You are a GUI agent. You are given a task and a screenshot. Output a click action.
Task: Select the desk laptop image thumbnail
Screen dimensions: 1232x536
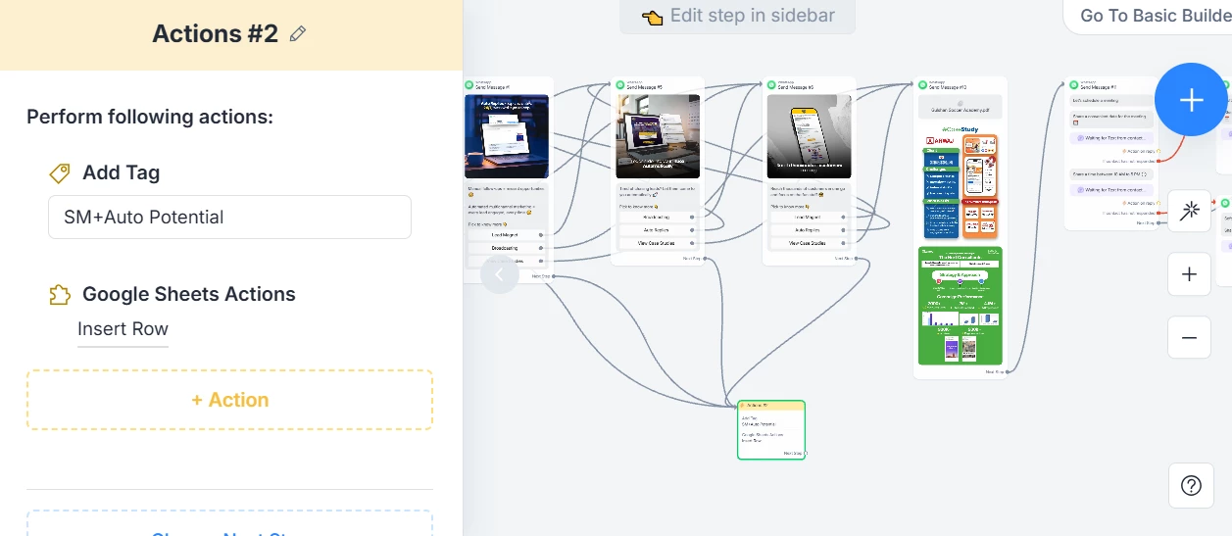[x=658, y=136]
